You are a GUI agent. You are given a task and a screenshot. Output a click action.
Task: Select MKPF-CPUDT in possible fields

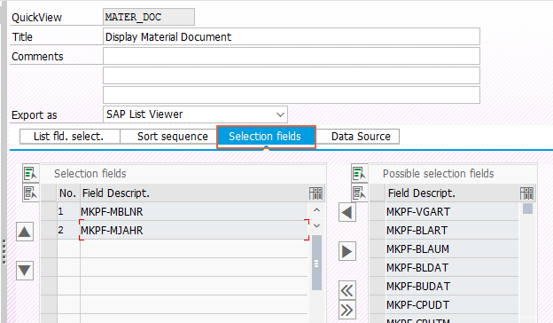(452, 305)
